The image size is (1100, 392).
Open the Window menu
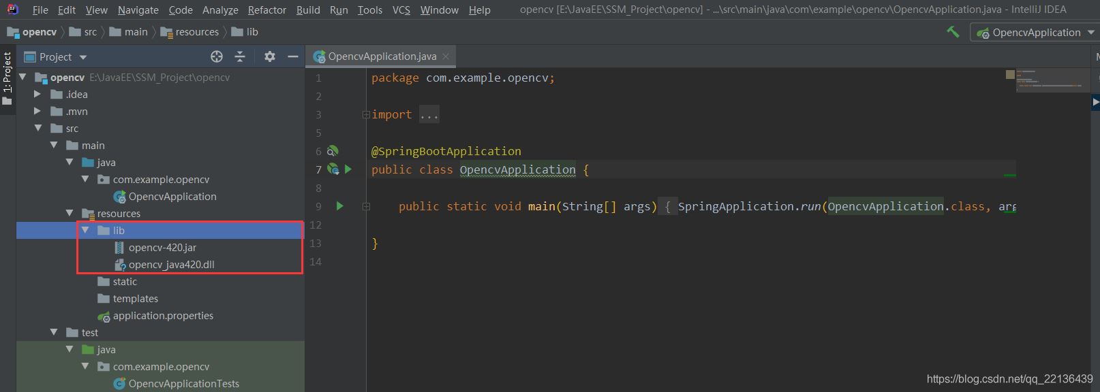click(440, 10)
